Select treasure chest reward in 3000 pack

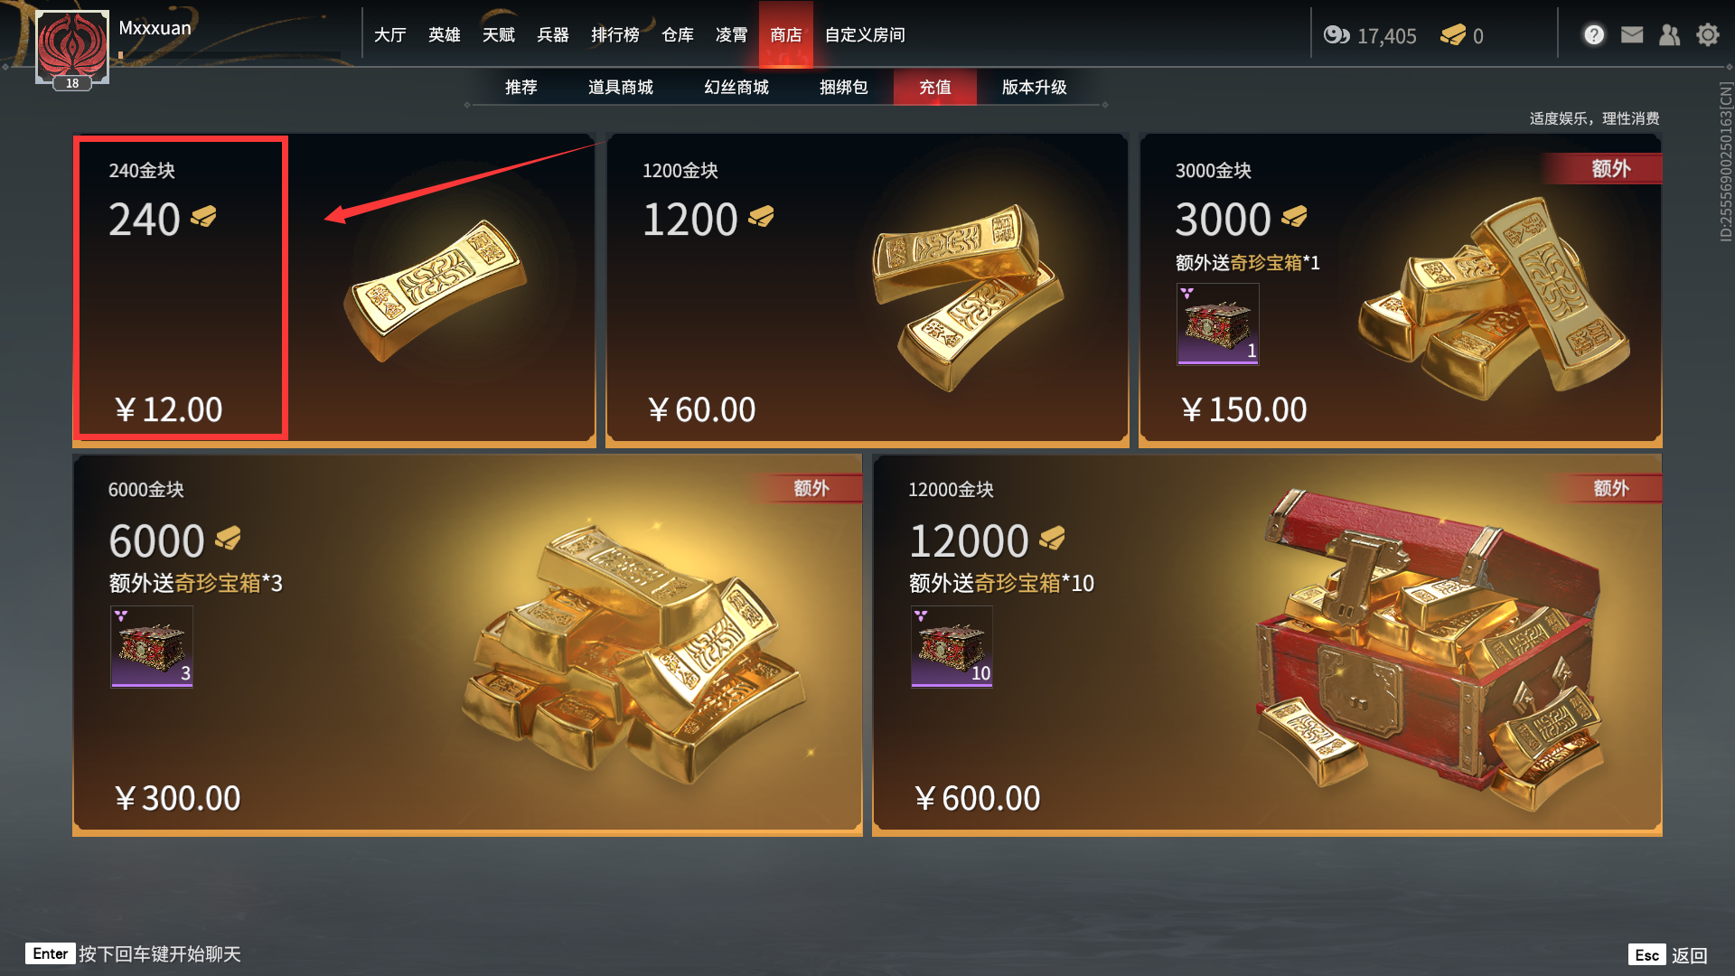click(x=1217, y=324)
